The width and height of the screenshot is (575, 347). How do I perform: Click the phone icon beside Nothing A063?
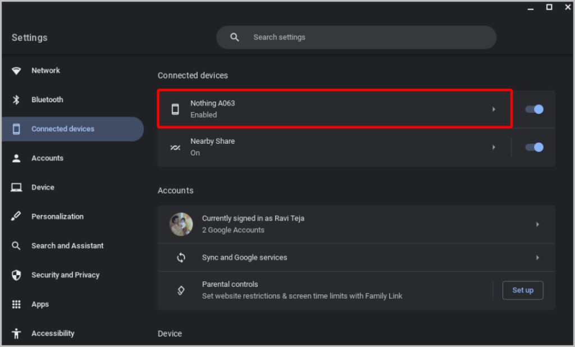point(175,109)
